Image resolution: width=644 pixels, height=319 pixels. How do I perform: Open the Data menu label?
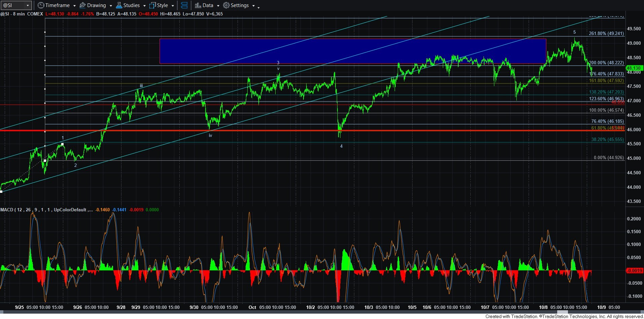(208, 5)
